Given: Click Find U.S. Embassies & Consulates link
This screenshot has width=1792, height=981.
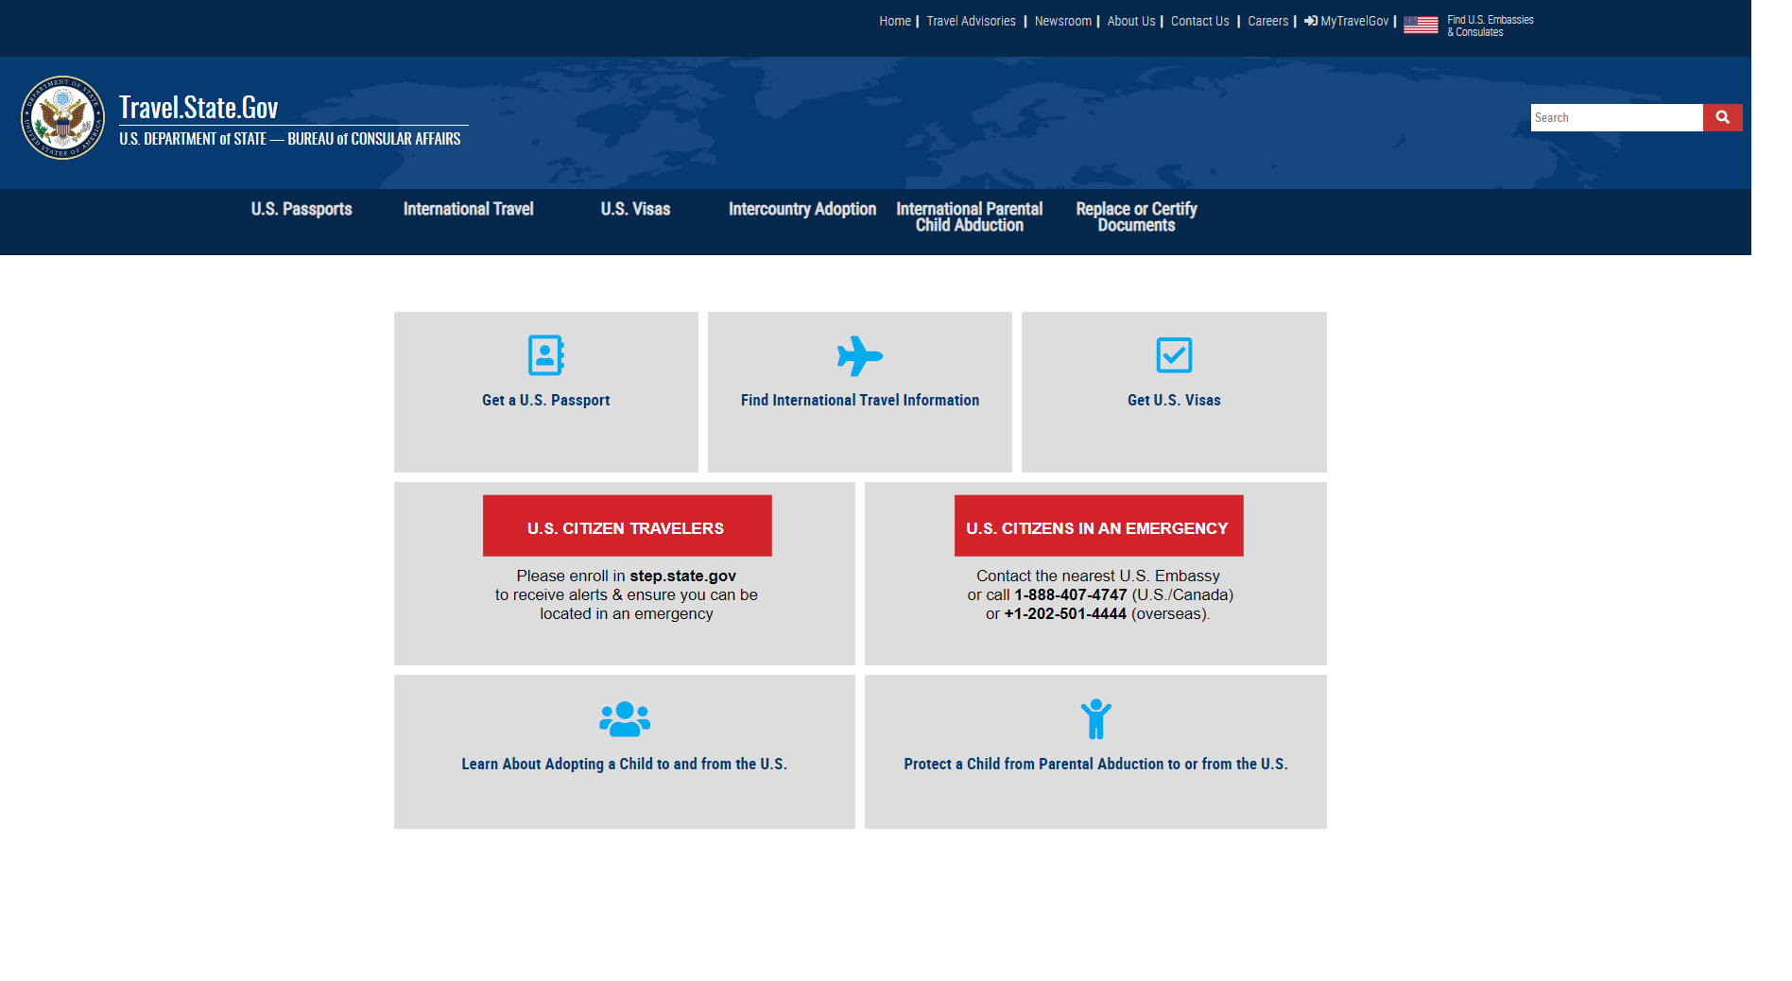Looking at the screenshot, I should click(x=1490, y=26).
